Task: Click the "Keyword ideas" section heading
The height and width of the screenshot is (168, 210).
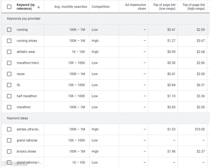Action: click(x=18, y=118)
